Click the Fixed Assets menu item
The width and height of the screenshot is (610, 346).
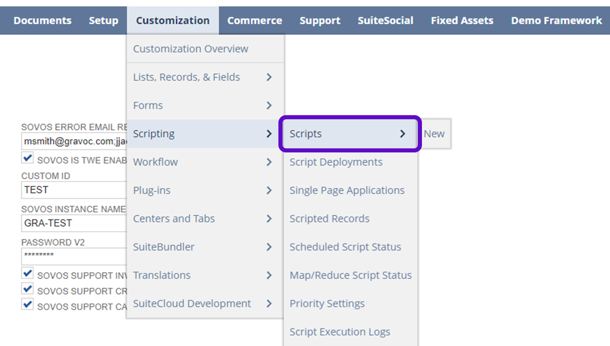click(462, 21)
